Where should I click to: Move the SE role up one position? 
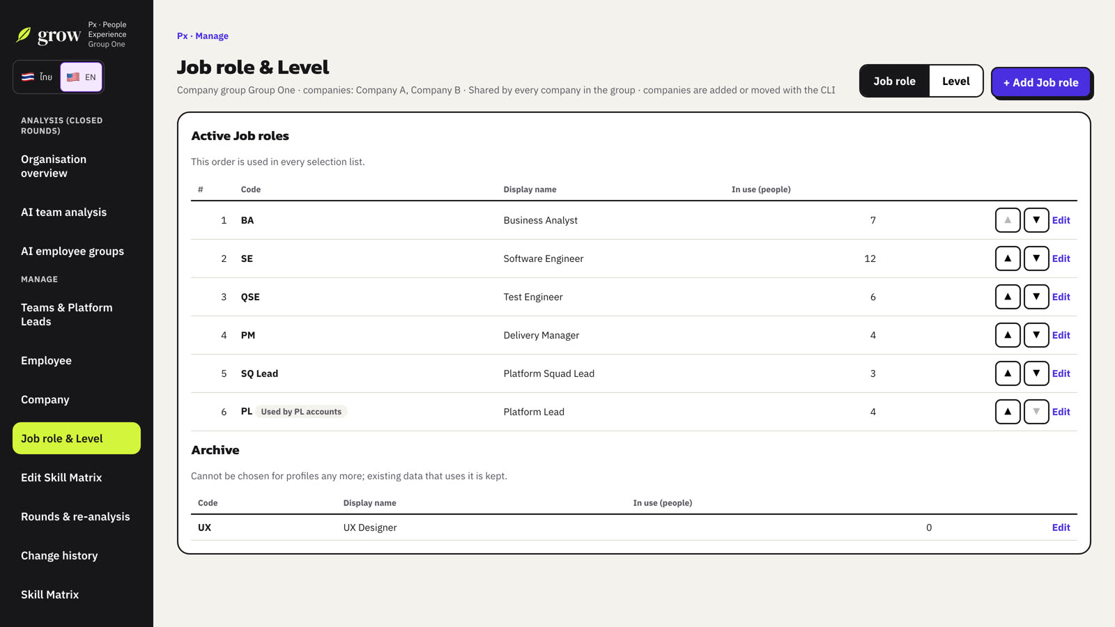pyautogui.click(x=1008, y=258)
